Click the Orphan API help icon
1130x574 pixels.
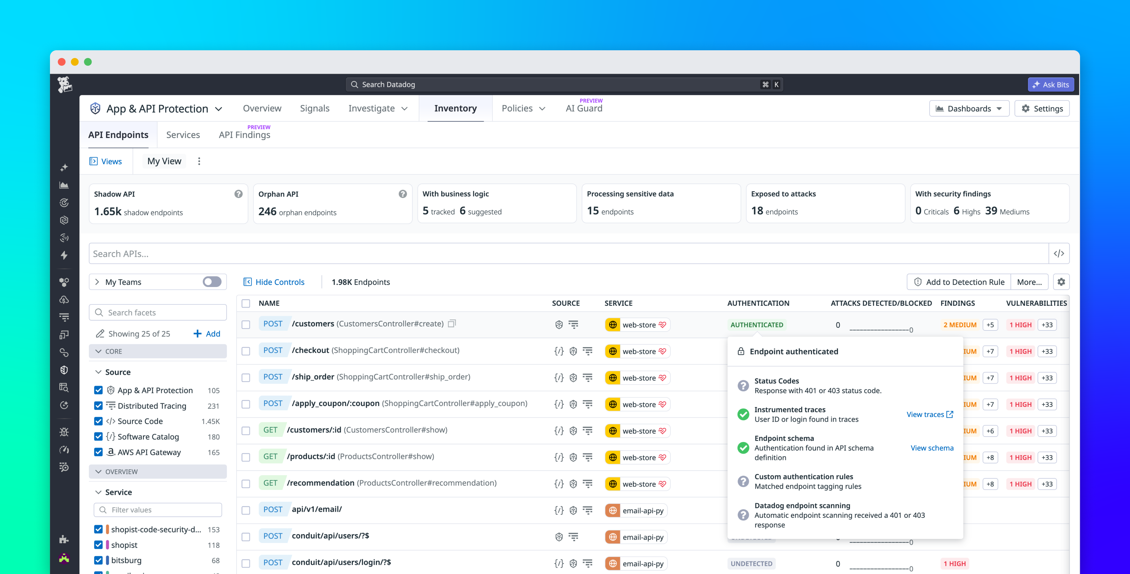click(403, 194)
